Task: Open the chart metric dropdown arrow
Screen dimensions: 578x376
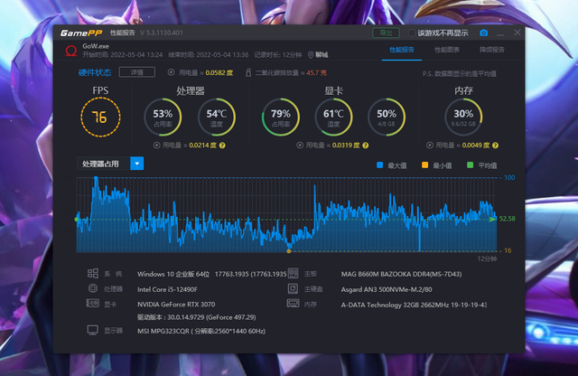Action: coord(136,164)
